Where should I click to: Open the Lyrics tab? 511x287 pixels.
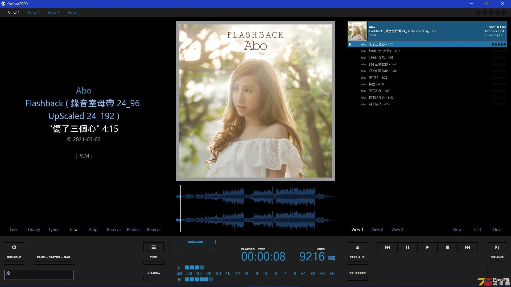(x=54, y=229)
